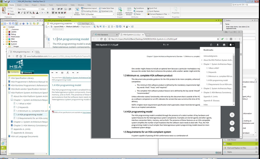
Task: Apply Italic formatting in the ribbon
Action: click(22, 13)
